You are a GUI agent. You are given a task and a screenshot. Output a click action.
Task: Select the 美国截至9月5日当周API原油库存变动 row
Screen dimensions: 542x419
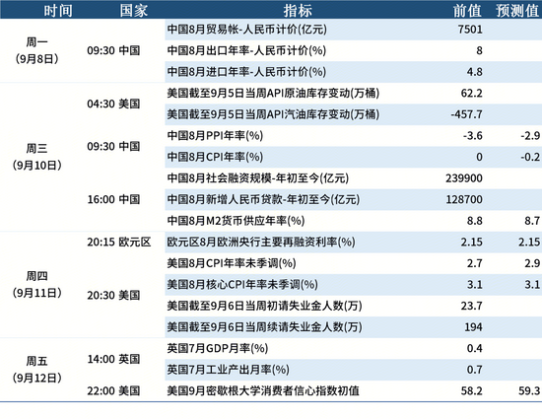tap(353, 94)
